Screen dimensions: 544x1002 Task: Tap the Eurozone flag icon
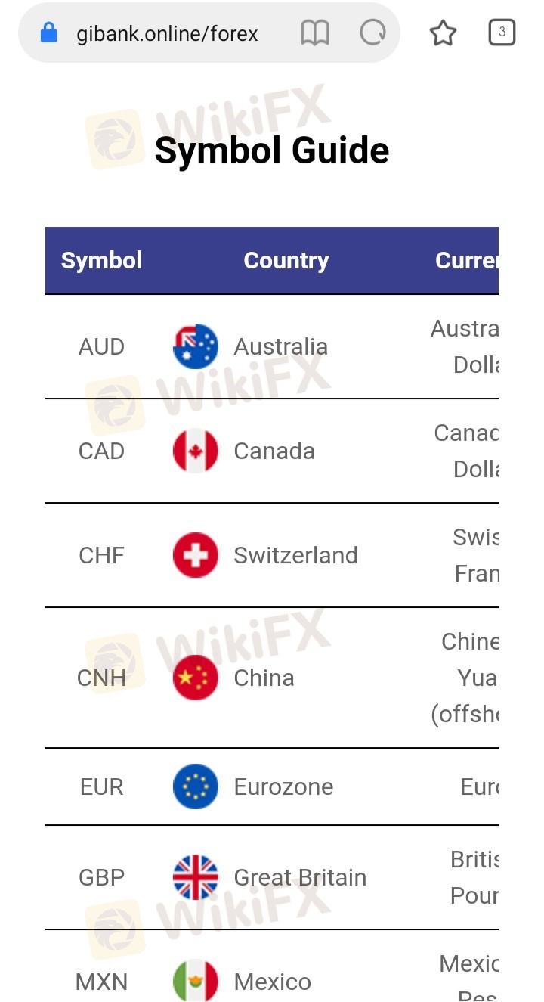click(x=196, y=786)
